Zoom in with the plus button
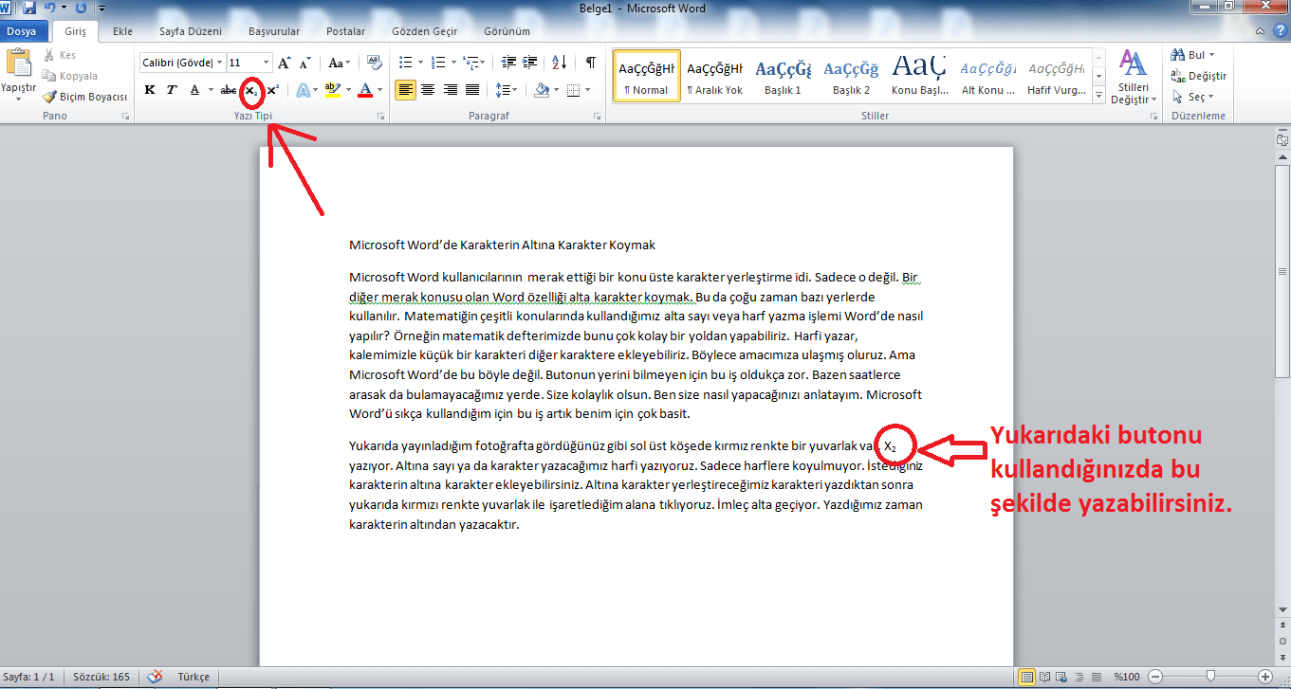The image size is (1291, 689). (1264, 677)
